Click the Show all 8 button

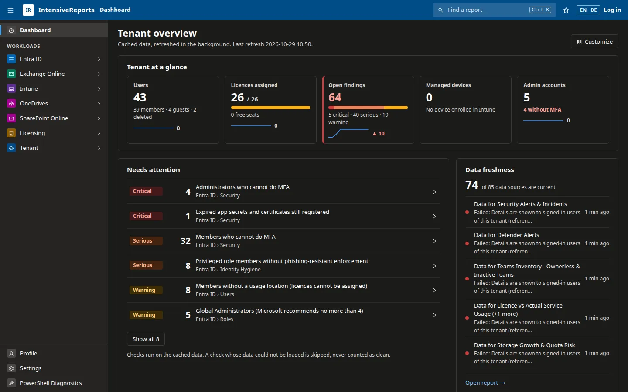tap(146, 339)
